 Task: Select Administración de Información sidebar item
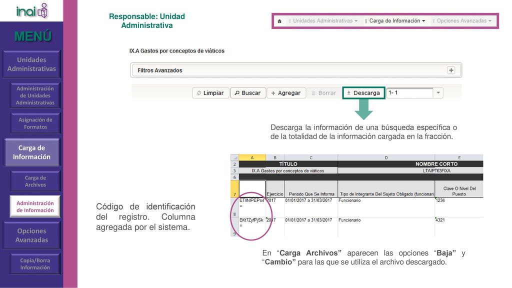coord(35,206)
